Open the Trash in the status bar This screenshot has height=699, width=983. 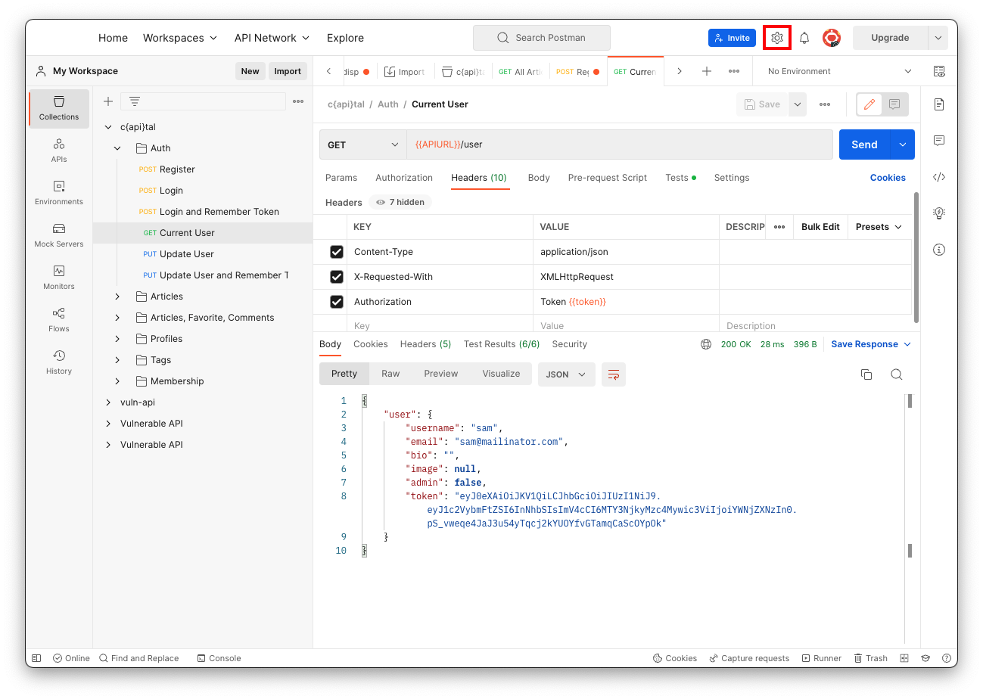point(870,658)
